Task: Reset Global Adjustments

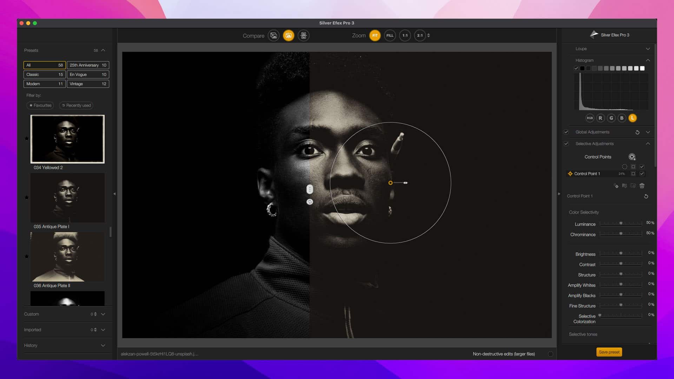Action: [637, 132]
